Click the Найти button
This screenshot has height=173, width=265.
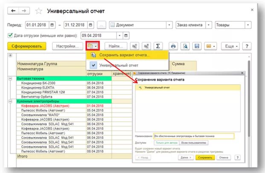click(116, 46)
